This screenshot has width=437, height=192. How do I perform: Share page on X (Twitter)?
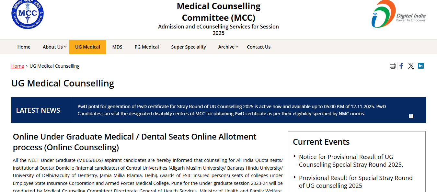click(411, 66)
